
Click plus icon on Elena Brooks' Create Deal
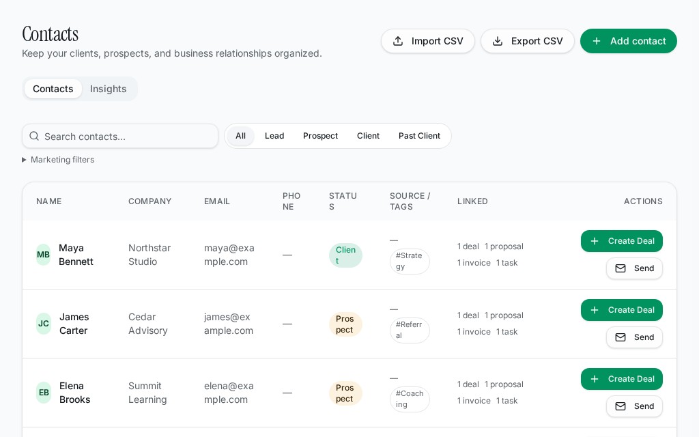[x=595, y=379]
